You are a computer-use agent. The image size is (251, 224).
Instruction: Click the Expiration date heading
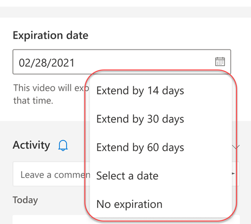(x=51, y=35)
